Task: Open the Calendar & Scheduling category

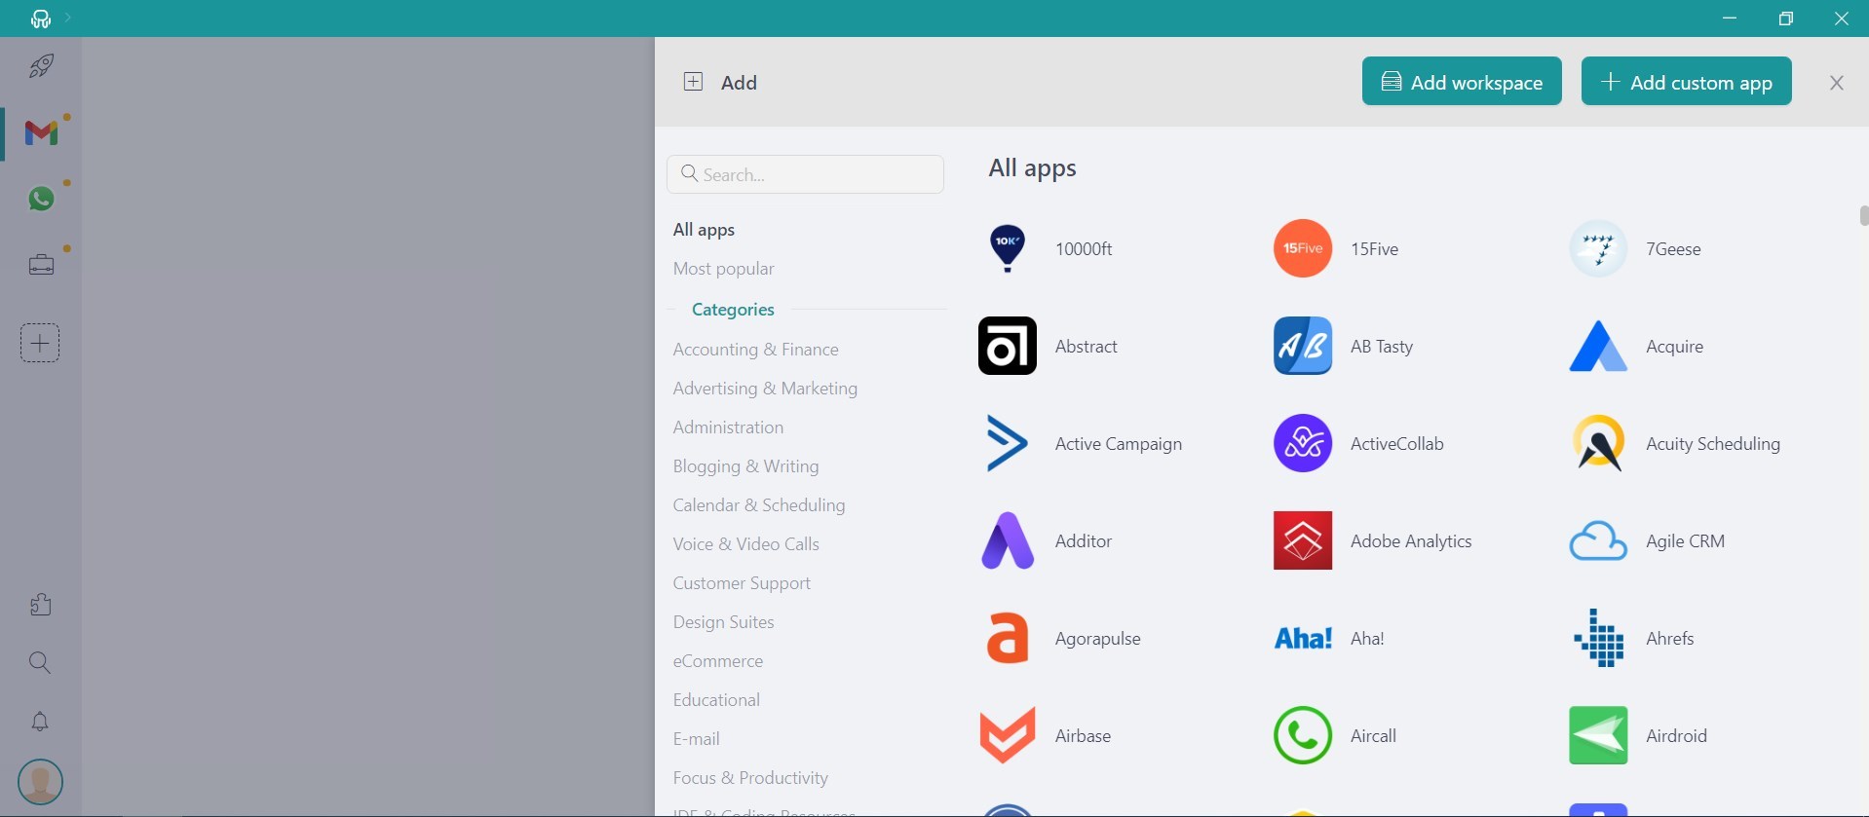Action: click(x=759, y=505)
